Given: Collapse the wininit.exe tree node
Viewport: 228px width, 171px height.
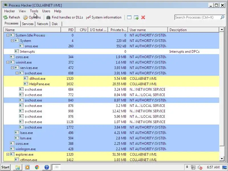Looking at the screenshot, I should tap(8, 62).
